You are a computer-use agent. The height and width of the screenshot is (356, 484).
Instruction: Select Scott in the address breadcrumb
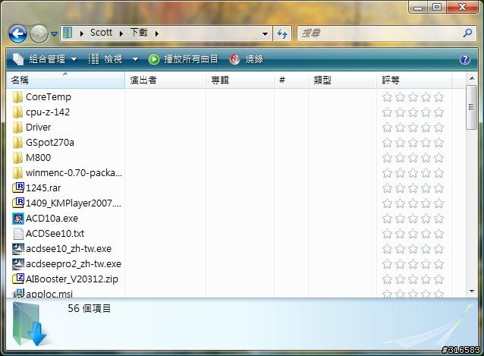[101, 33]
